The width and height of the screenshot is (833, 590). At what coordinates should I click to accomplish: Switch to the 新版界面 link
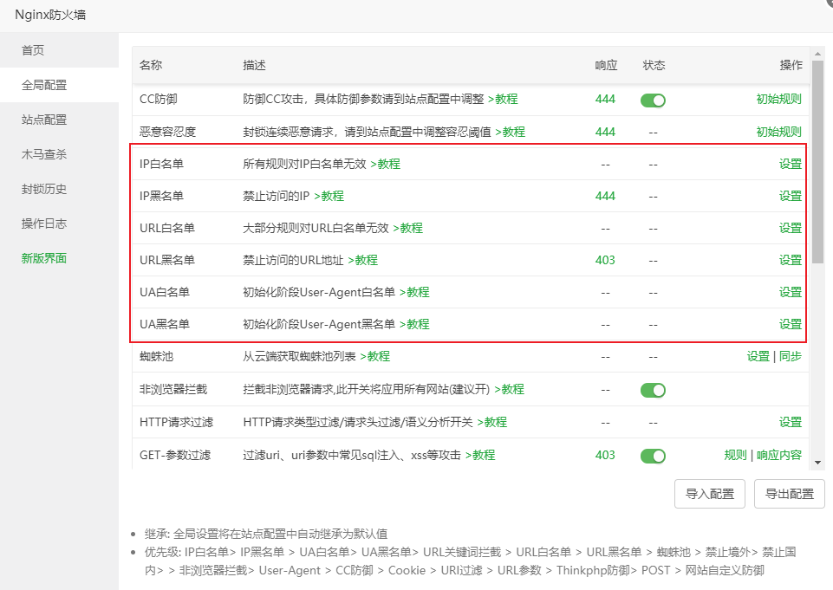44,259
